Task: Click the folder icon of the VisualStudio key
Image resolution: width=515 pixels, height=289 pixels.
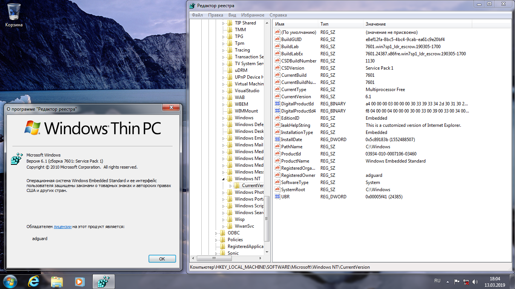Action: coord(230,91)
